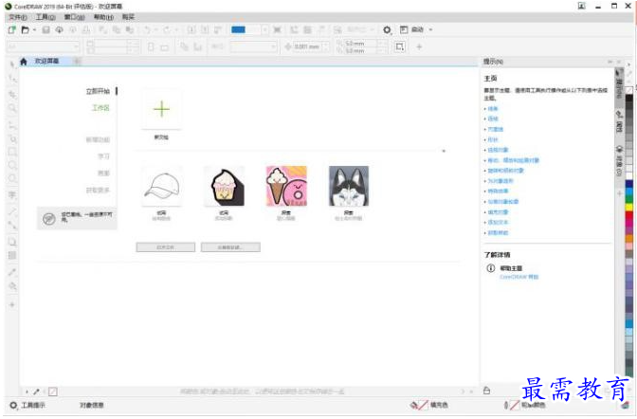Pick the yellow swatch in color palette
637x419 pixels.
pyautogui.click(x=628, y=208)
